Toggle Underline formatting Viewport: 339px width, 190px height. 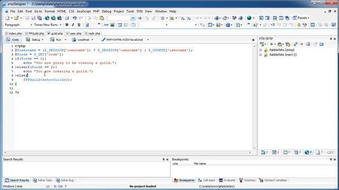click(x=79, y=25)
